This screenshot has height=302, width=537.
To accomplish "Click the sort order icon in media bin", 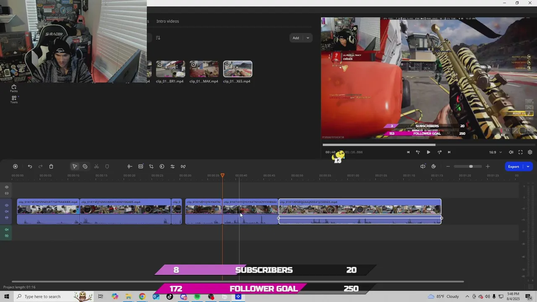I will click(158, 38).
